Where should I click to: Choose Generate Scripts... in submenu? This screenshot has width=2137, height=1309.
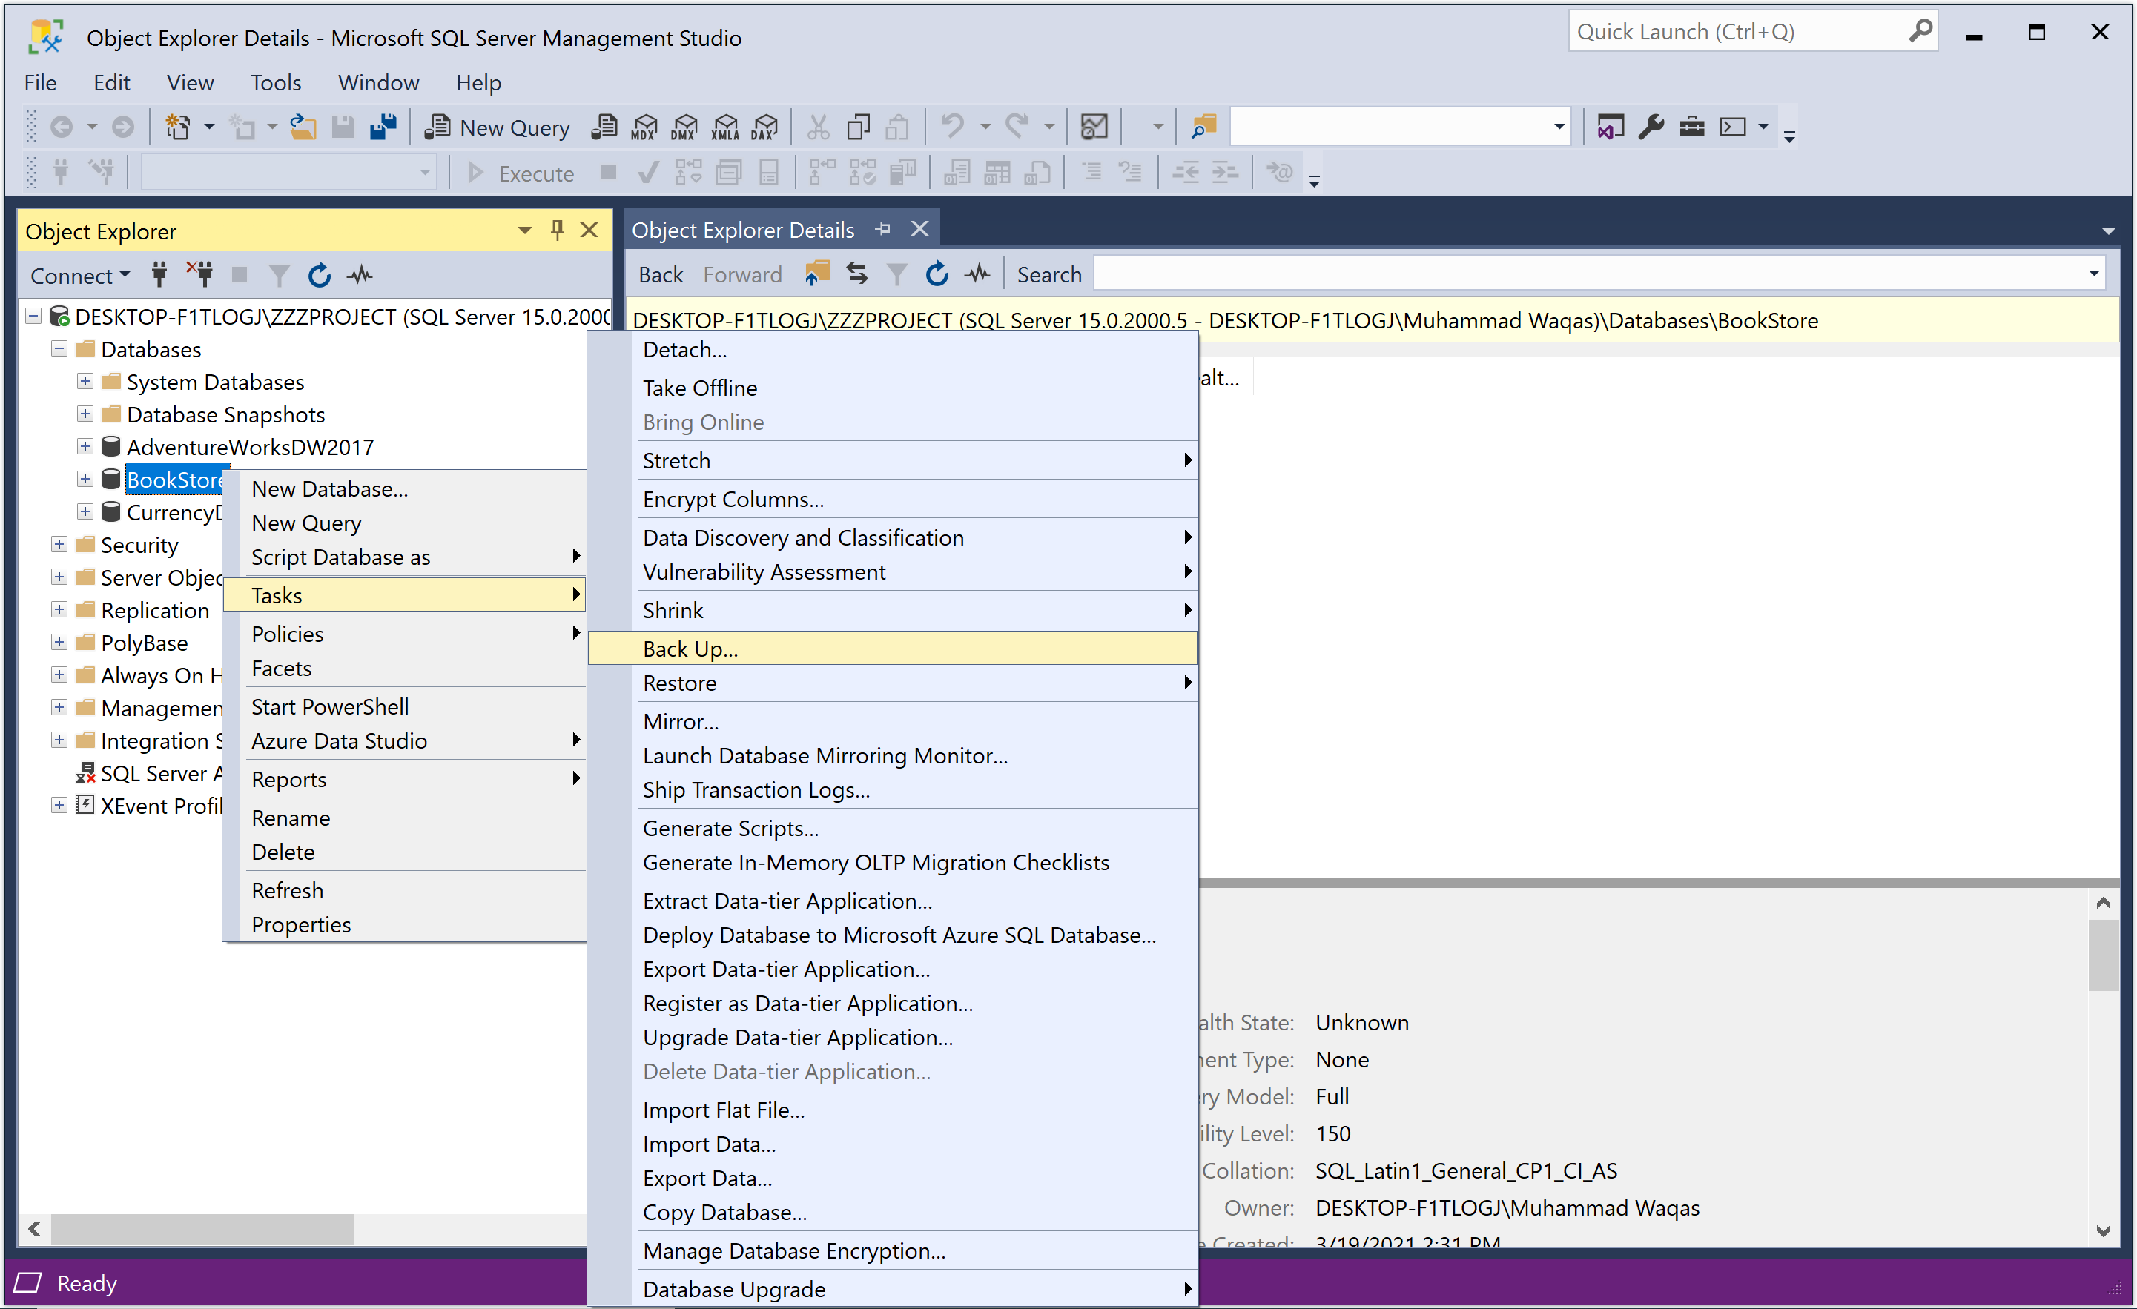[730, 828]
